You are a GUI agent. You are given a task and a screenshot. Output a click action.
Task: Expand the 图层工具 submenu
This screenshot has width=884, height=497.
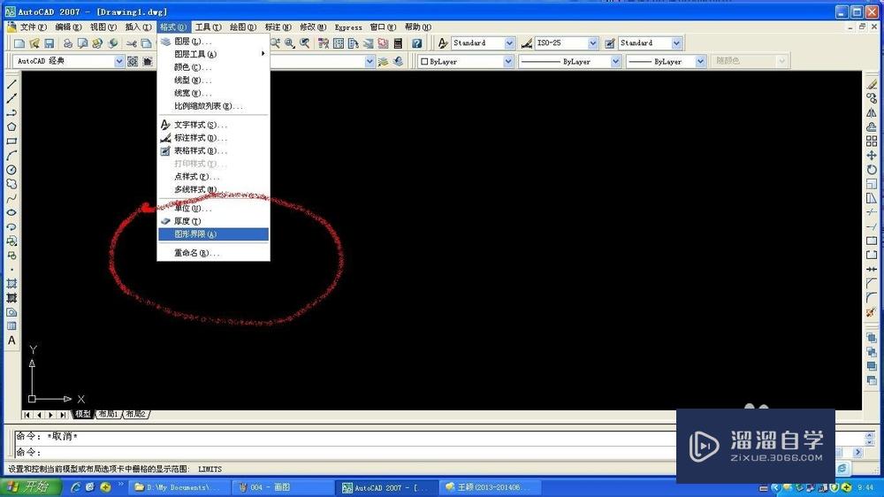pos(214,54)
